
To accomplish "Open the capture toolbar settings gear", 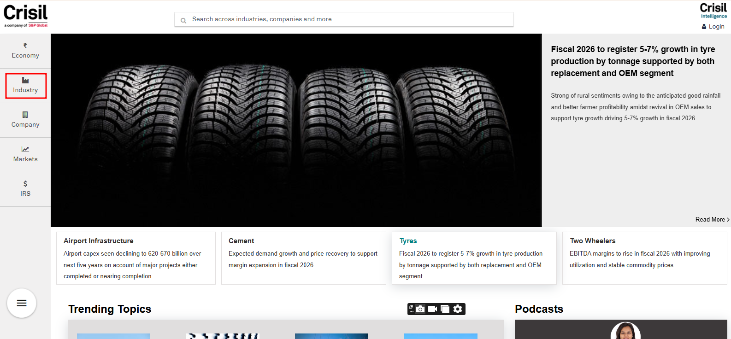I will coord(458,309).
